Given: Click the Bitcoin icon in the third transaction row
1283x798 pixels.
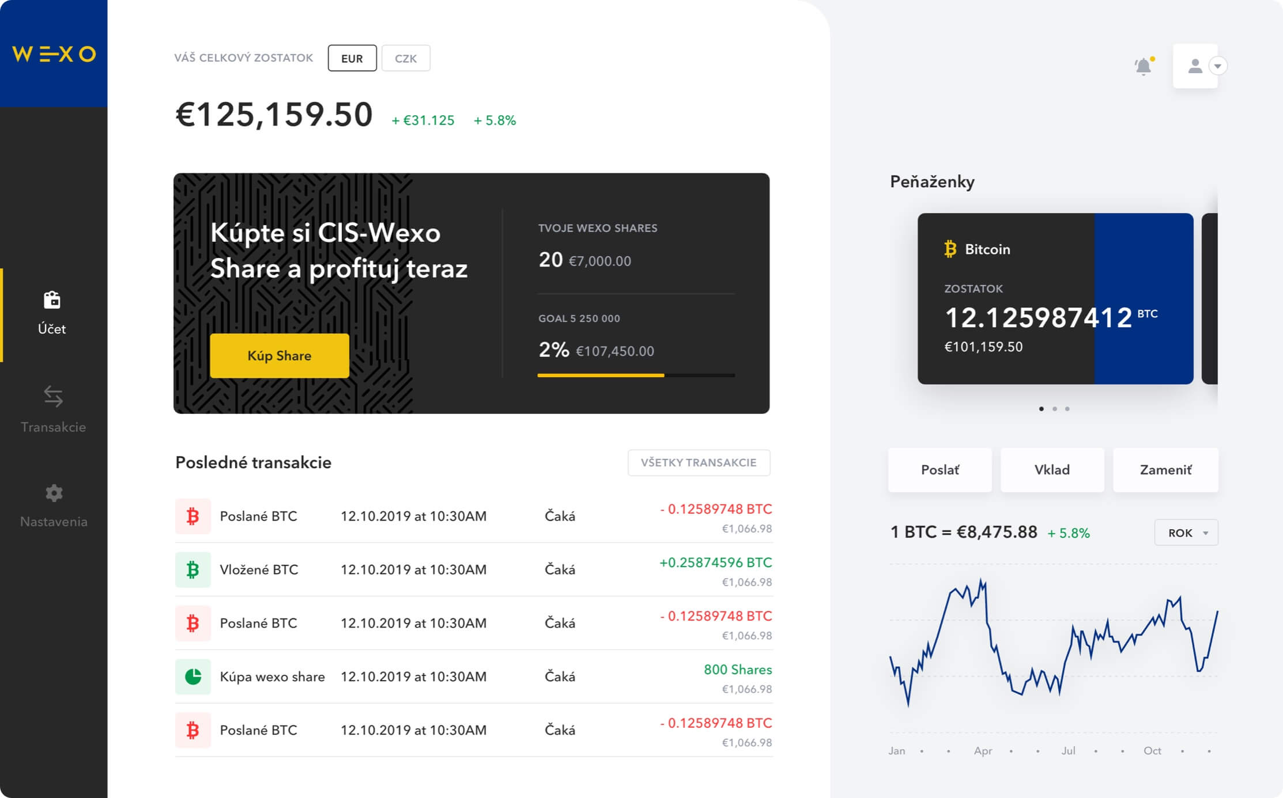Looking at the screenshot, I should coord(193,623).
